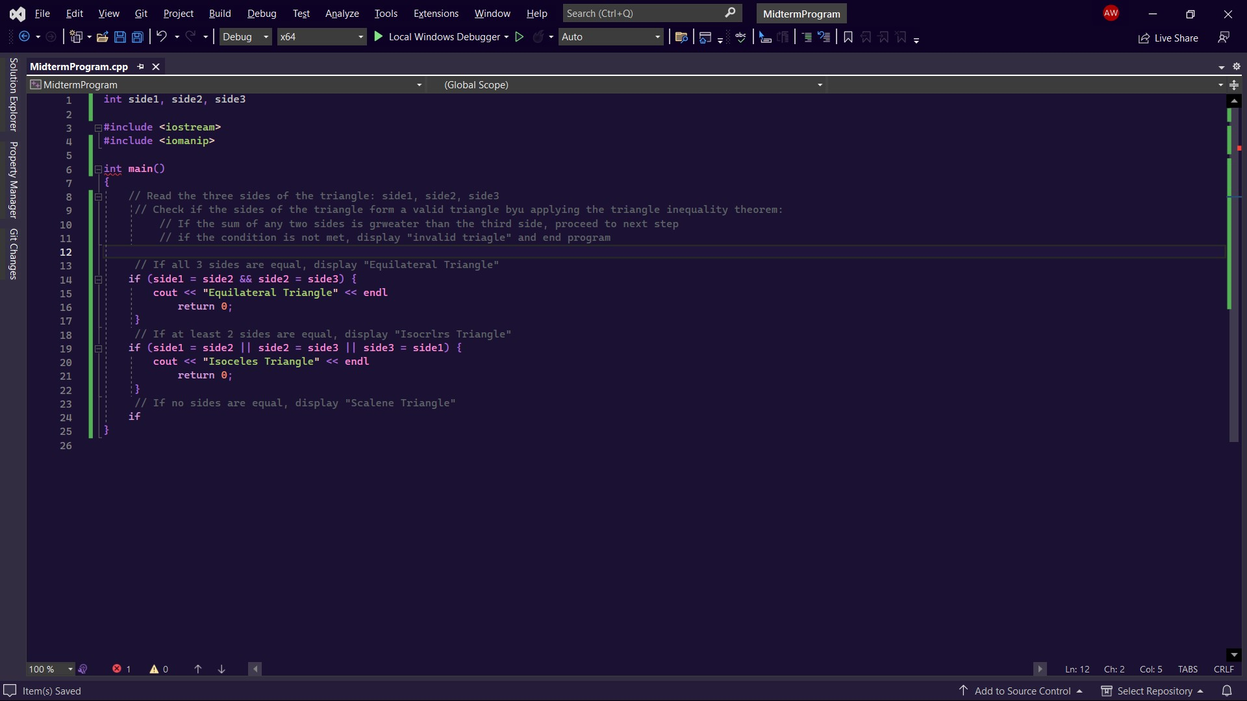Open the Send Feedback icon

[x=1224, y=38]
